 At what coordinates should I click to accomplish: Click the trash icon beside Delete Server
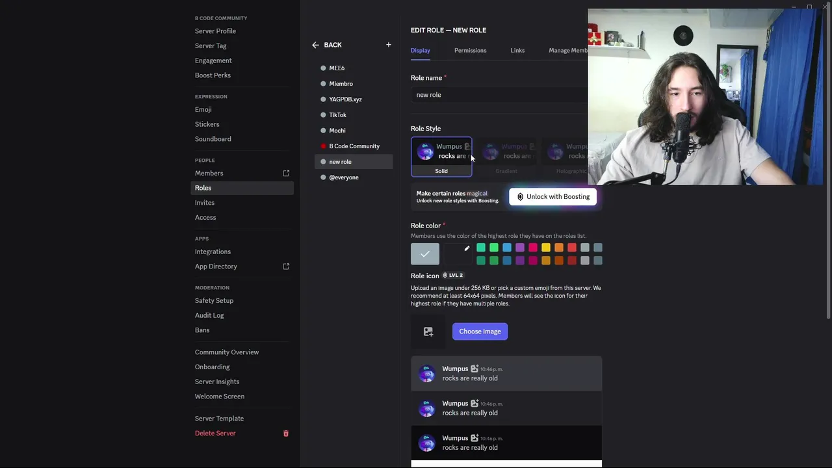coord(286,434)
